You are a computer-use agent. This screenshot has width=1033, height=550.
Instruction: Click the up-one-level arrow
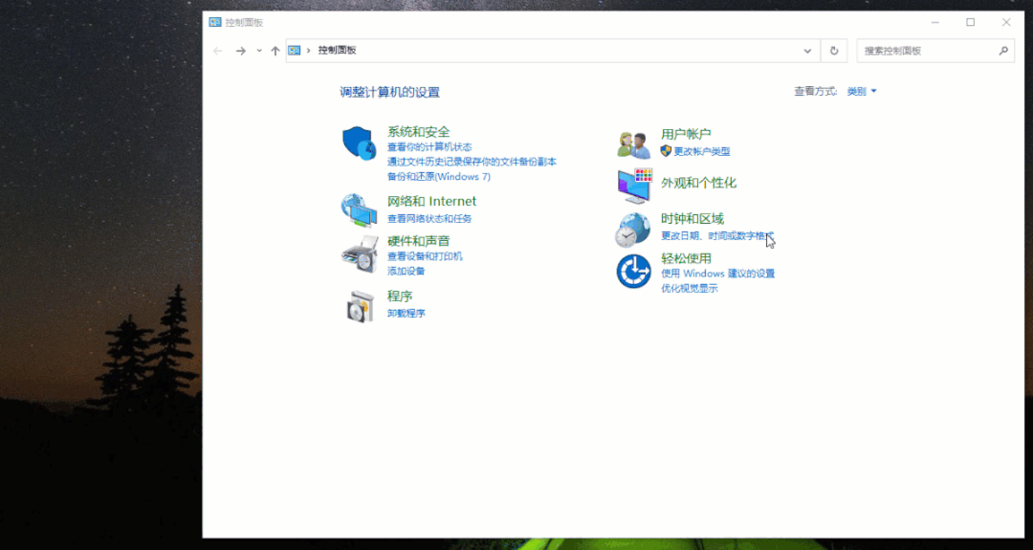275,51
